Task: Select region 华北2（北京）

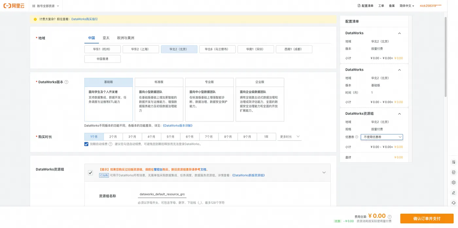Action: pos(179,49)
